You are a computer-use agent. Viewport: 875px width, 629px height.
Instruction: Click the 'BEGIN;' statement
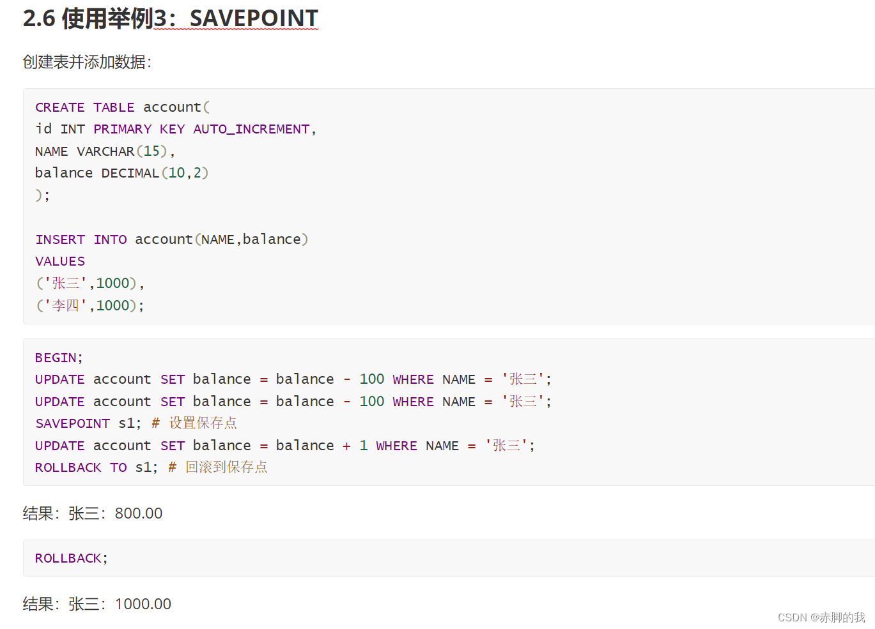click(x=59, y=358)
